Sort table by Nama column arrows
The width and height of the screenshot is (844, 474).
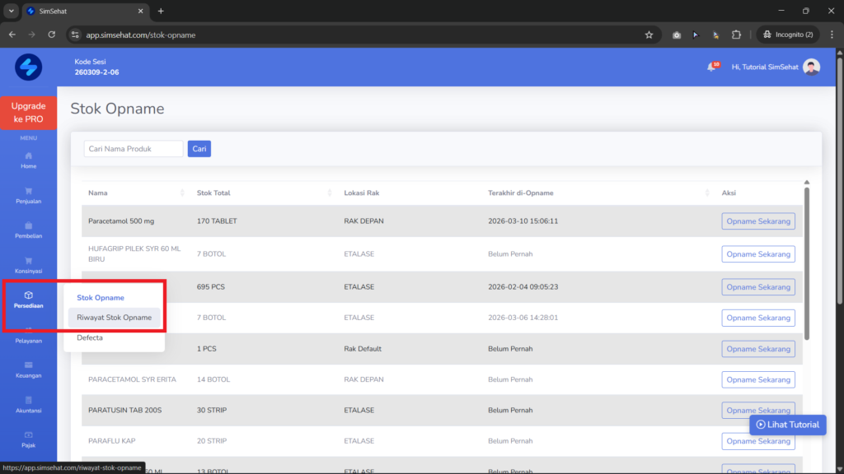[x=182, y=193]
